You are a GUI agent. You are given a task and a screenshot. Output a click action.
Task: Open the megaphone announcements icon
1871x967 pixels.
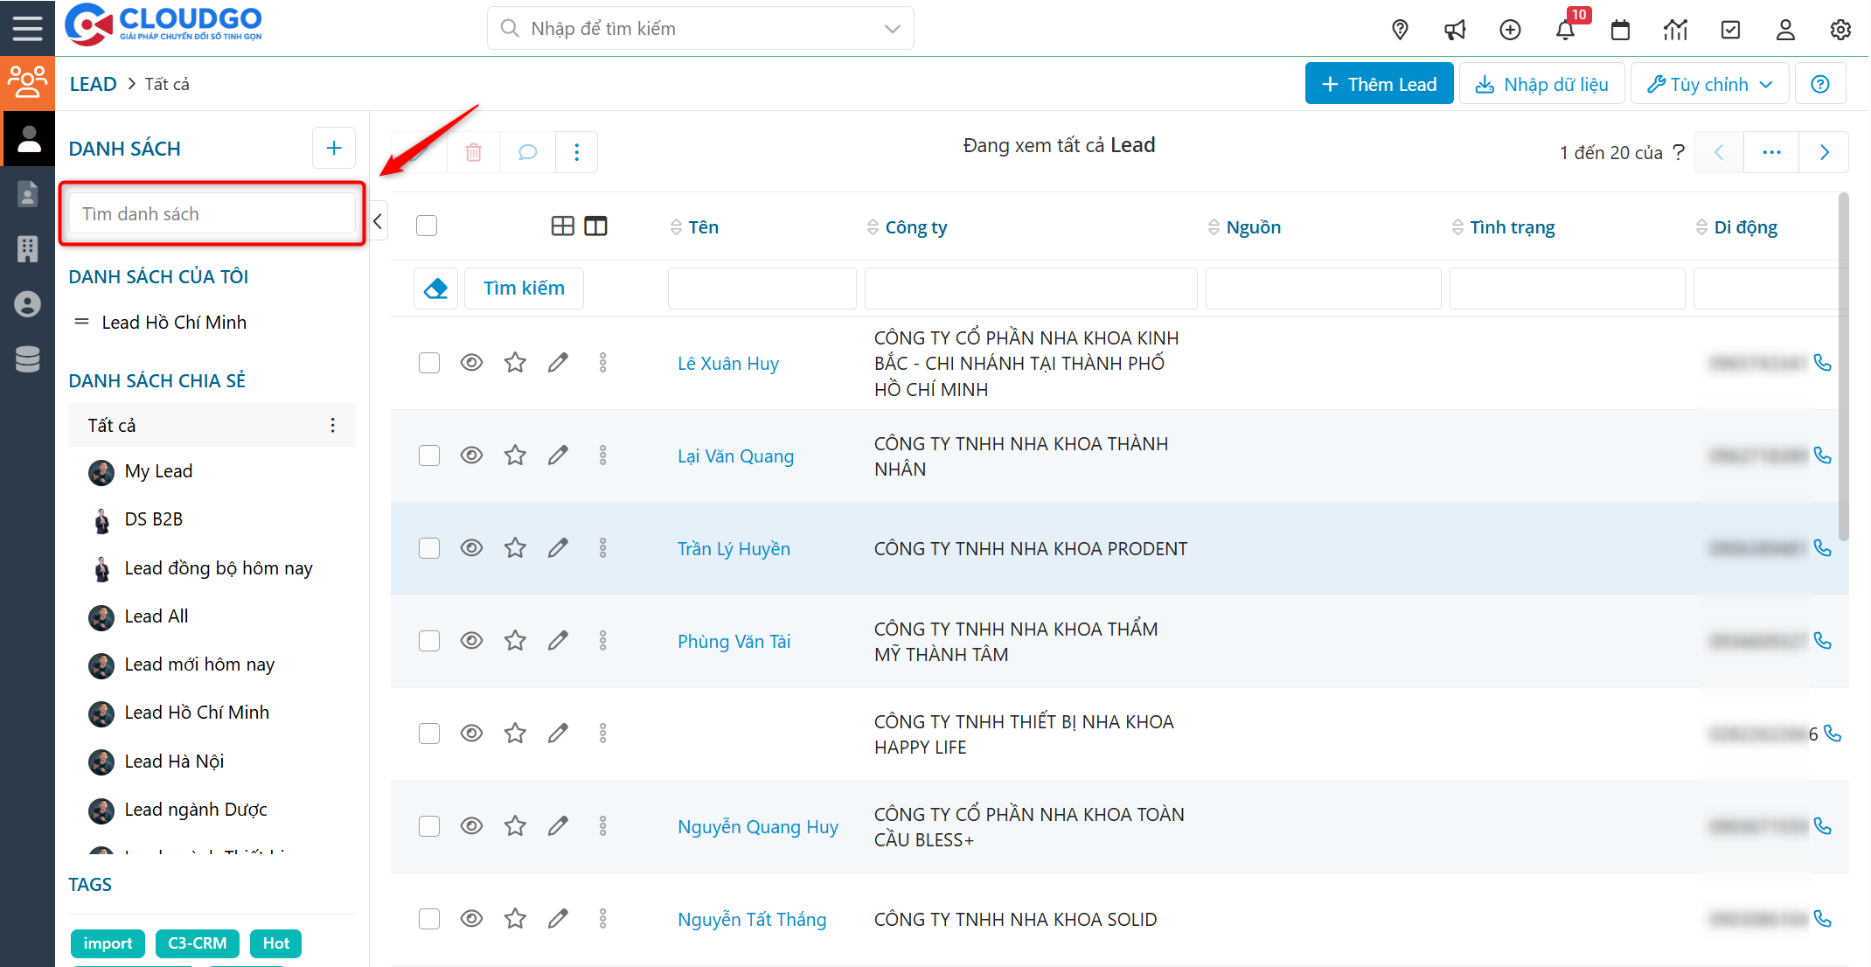pyautogui.click(x=1455, y=31)
